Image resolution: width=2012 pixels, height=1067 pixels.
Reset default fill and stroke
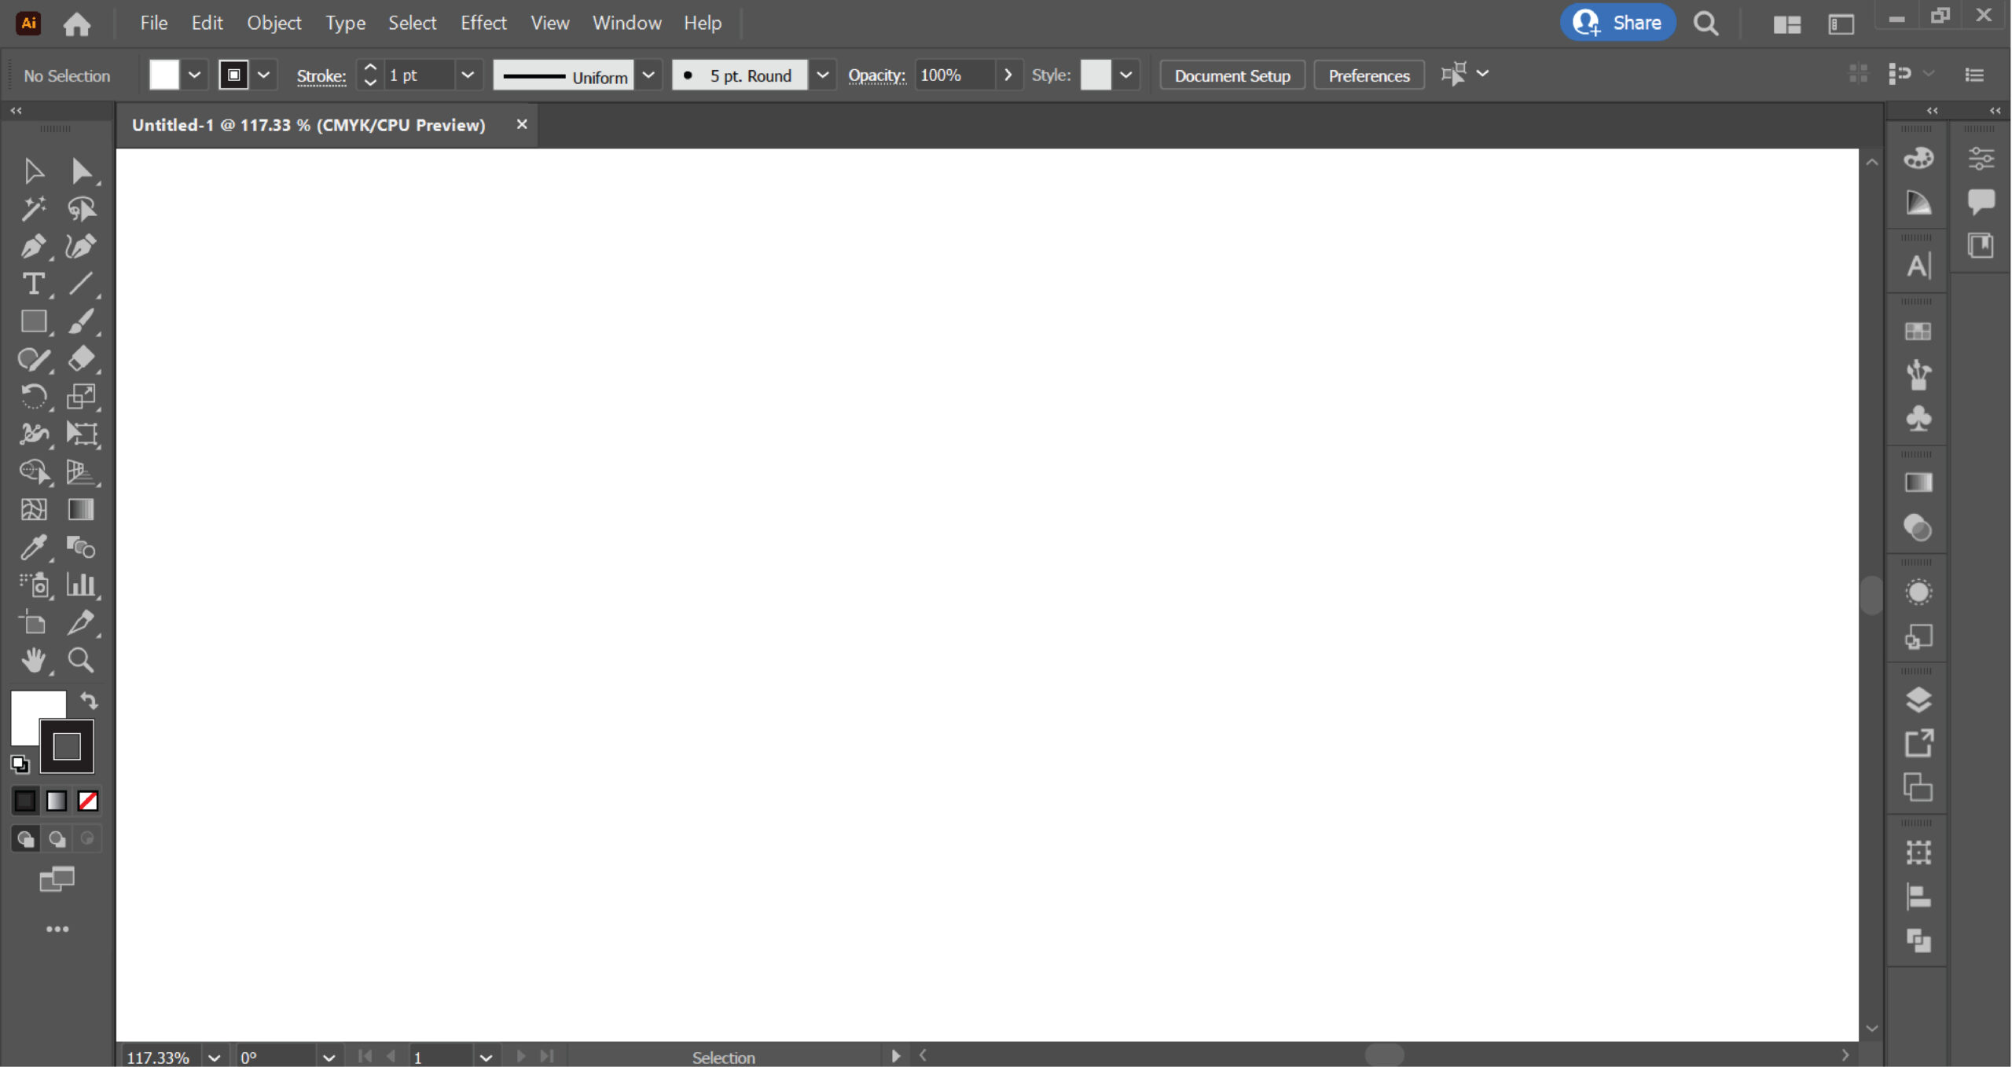pyautogui.click(x=20, y=764)
